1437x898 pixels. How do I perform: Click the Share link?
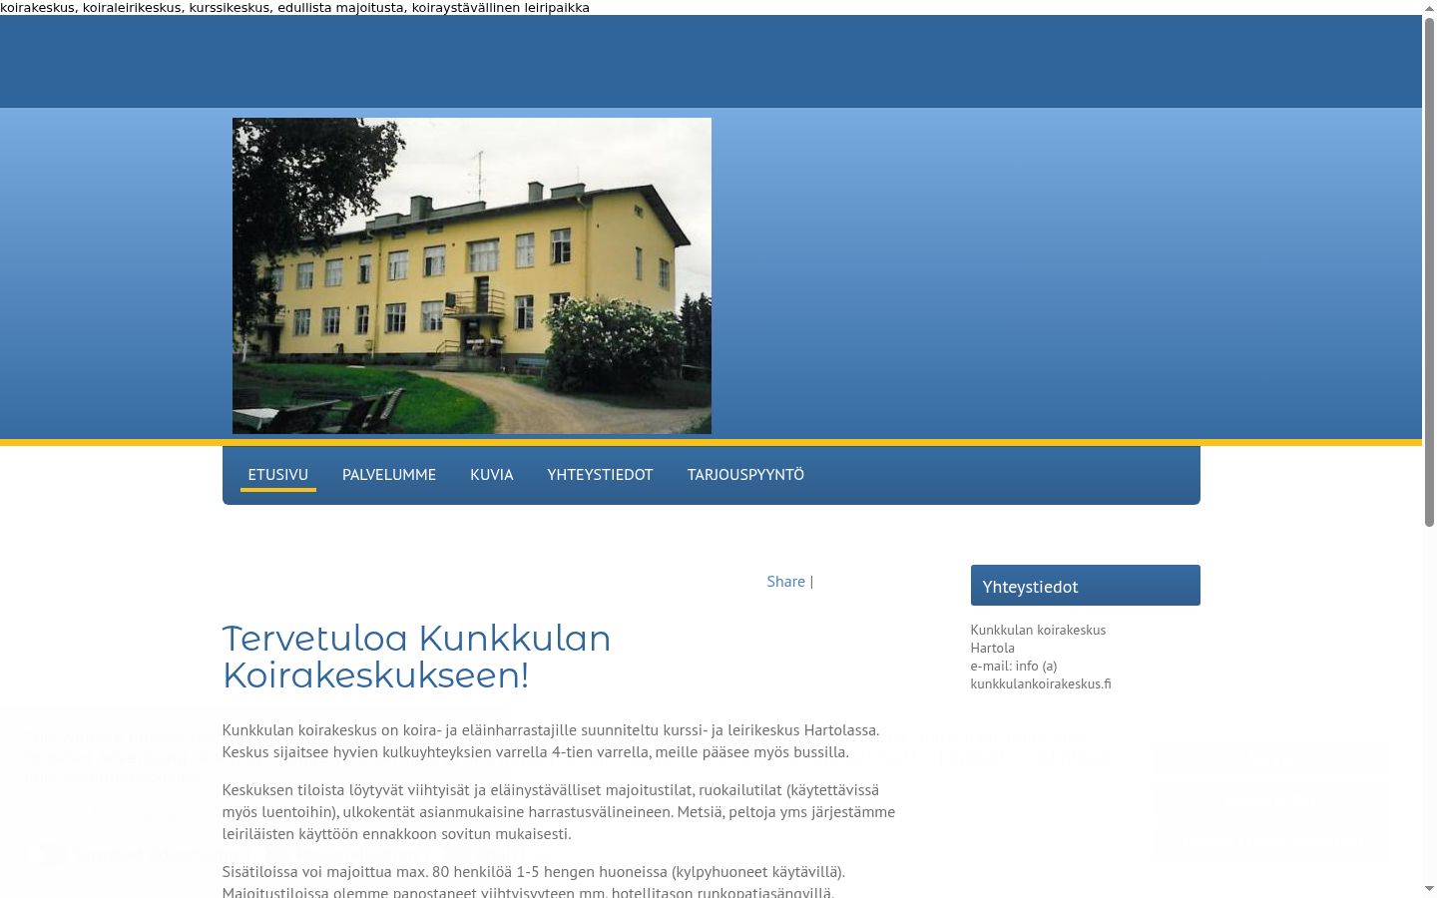(785, 582)
